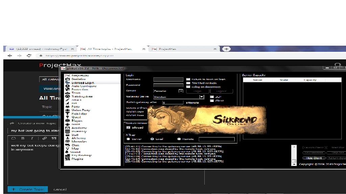This screenshot has width=346, height=194.
Task: Enable Relog on disconnect checkbox
Action: (x=188, y=87)
